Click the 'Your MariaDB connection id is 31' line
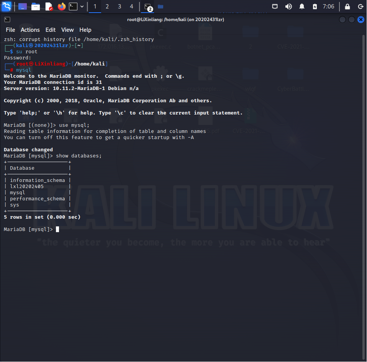 [53, 82]
